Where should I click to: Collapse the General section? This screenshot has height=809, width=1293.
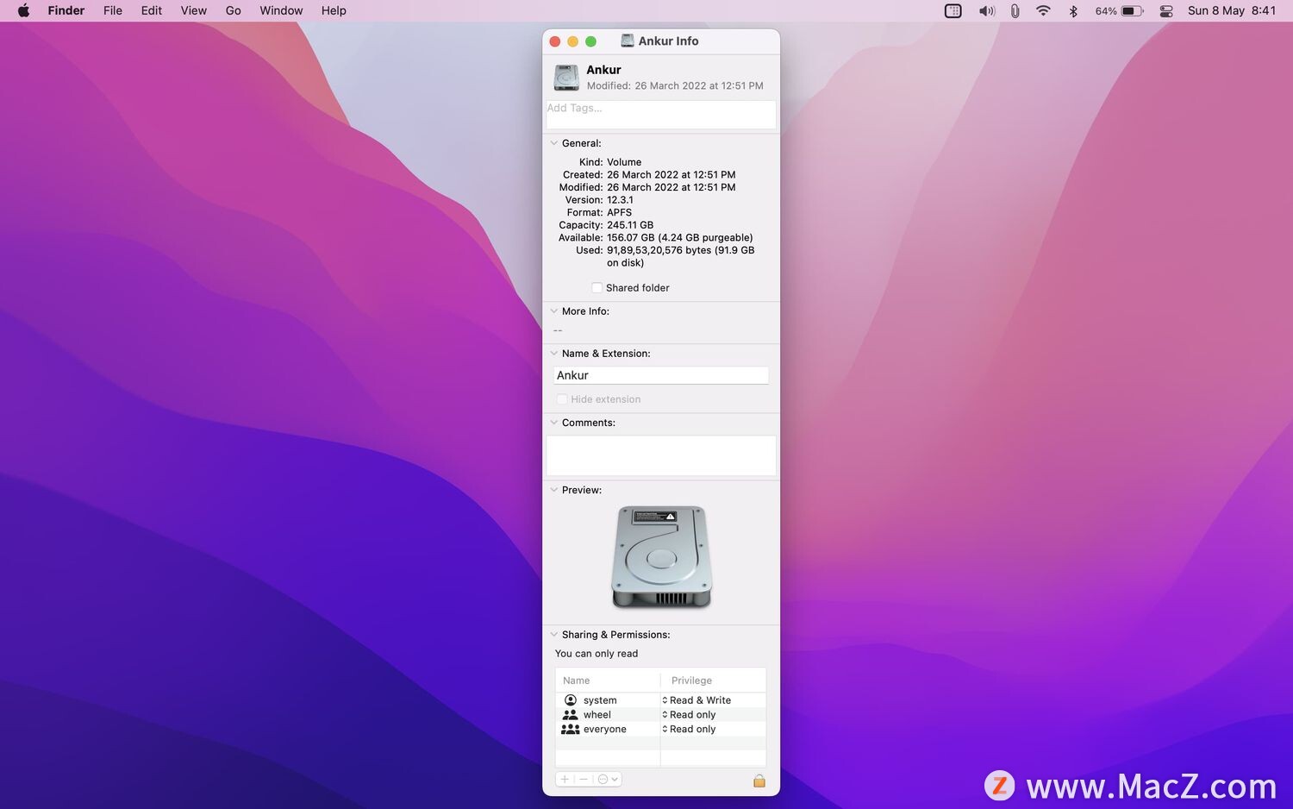[x=554, y=143]
